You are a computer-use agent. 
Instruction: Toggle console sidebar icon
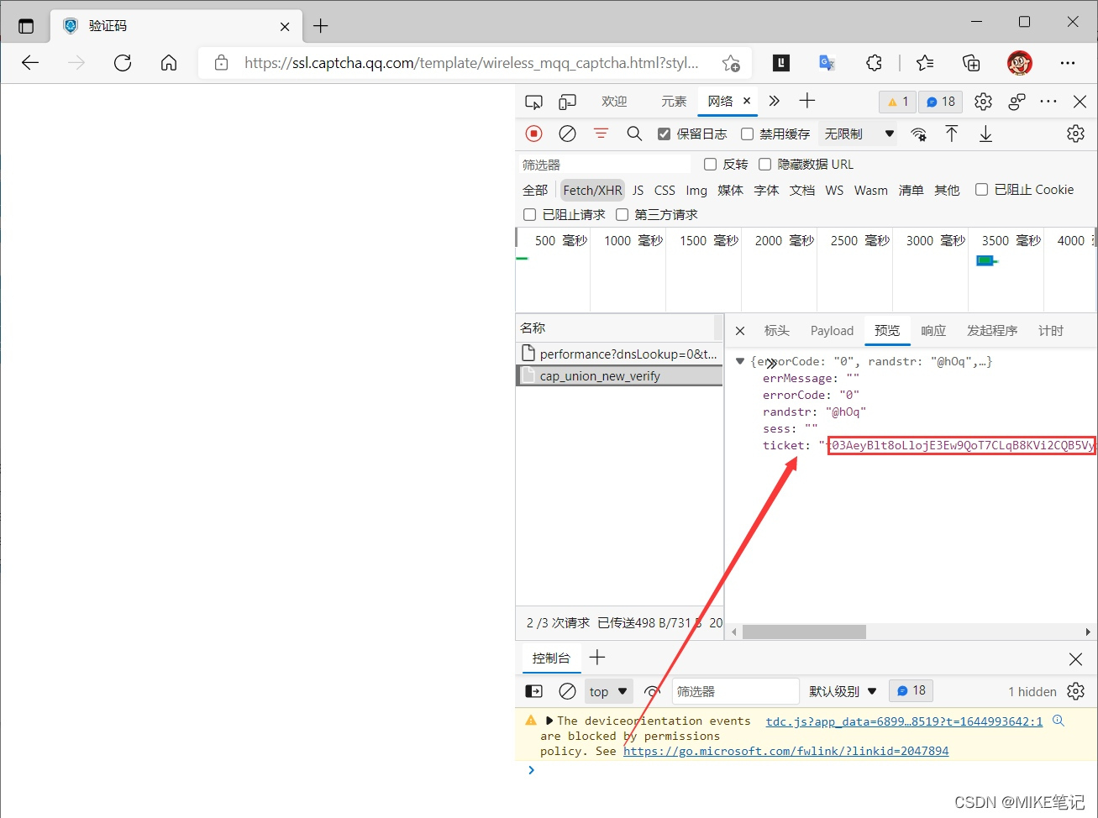(533, 691)
